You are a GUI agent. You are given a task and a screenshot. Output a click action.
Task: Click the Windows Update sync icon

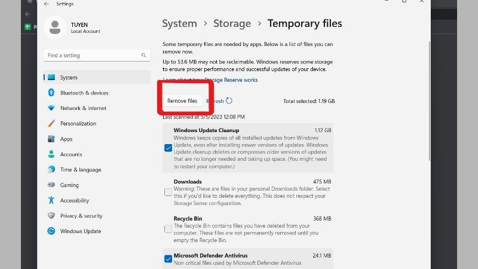point(51,231)
